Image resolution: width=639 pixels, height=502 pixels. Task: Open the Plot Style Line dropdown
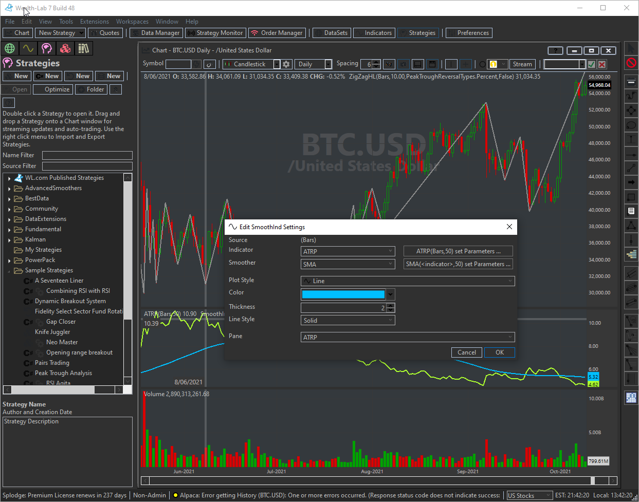[x=408, y=281]
